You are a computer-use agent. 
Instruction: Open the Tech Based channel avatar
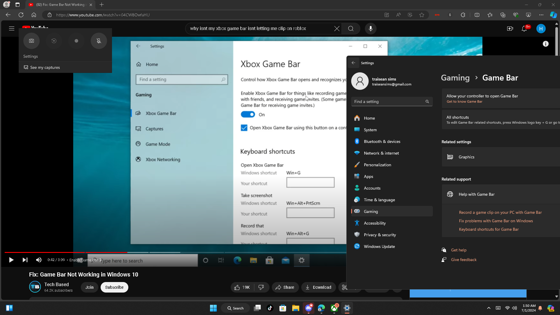click(x=35, y=287)
